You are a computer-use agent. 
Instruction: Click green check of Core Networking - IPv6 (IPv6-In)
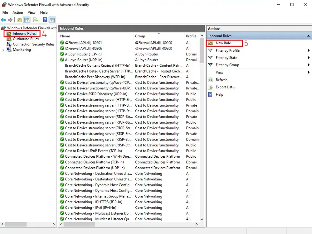[x=62, y=208]
